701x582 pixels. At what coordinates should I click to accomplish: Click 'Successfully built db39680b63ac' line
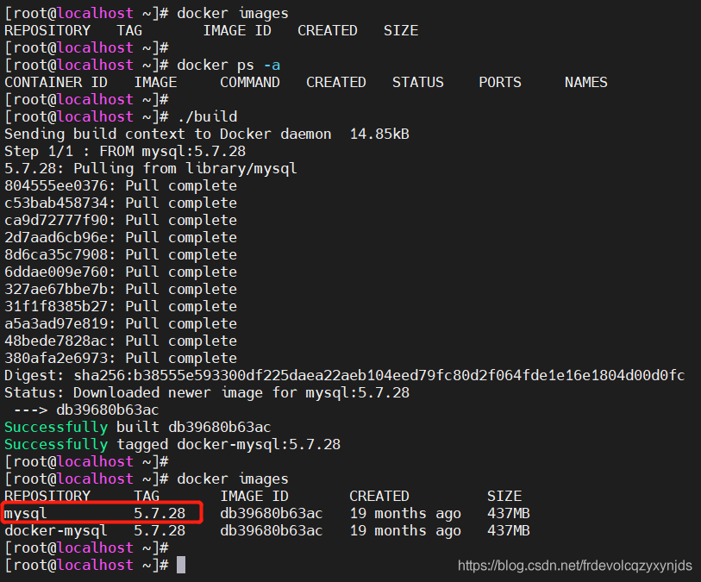tap(138, 428)
